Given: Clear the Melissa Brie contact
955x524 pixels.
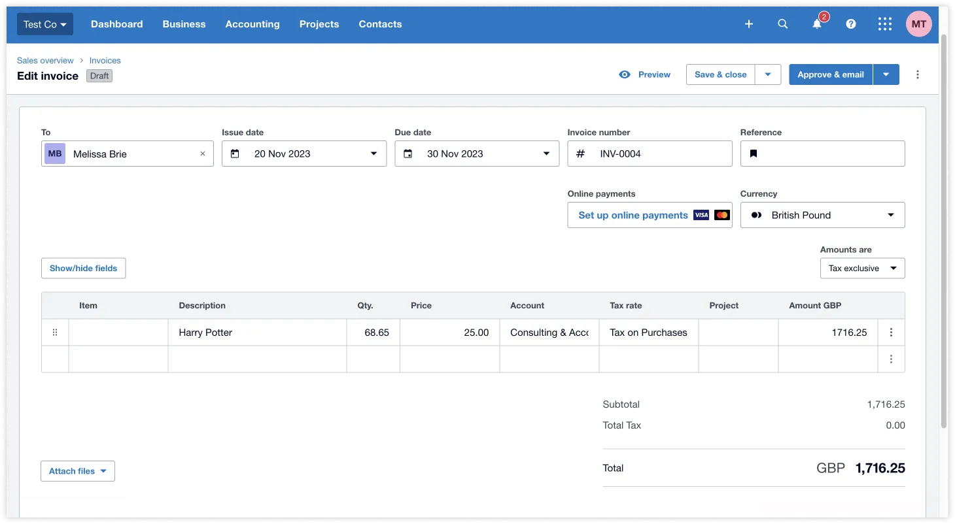Looking at the screenshot, I should pyautogui.click(x=203, y=154).
